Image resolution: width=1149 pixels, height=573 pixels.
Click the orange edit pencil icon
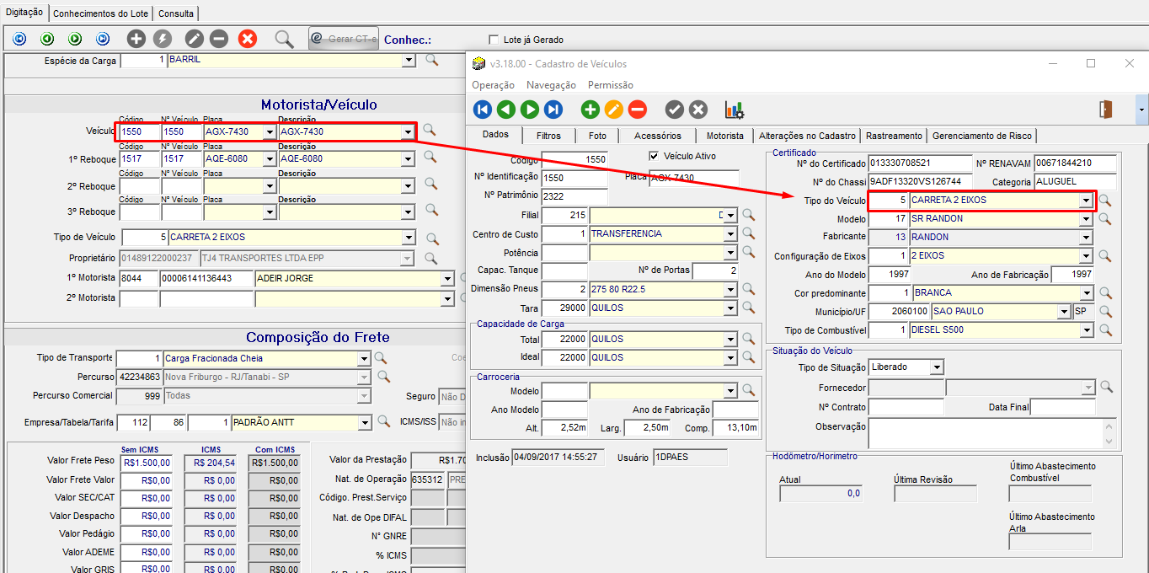click(613, 110)
